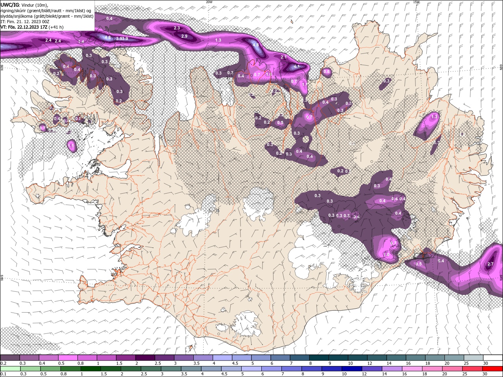Click the 'UWC/IG: Vindur (10m)' title text
This screenshot has height=377, width=503.
click(x=24, y=5)
